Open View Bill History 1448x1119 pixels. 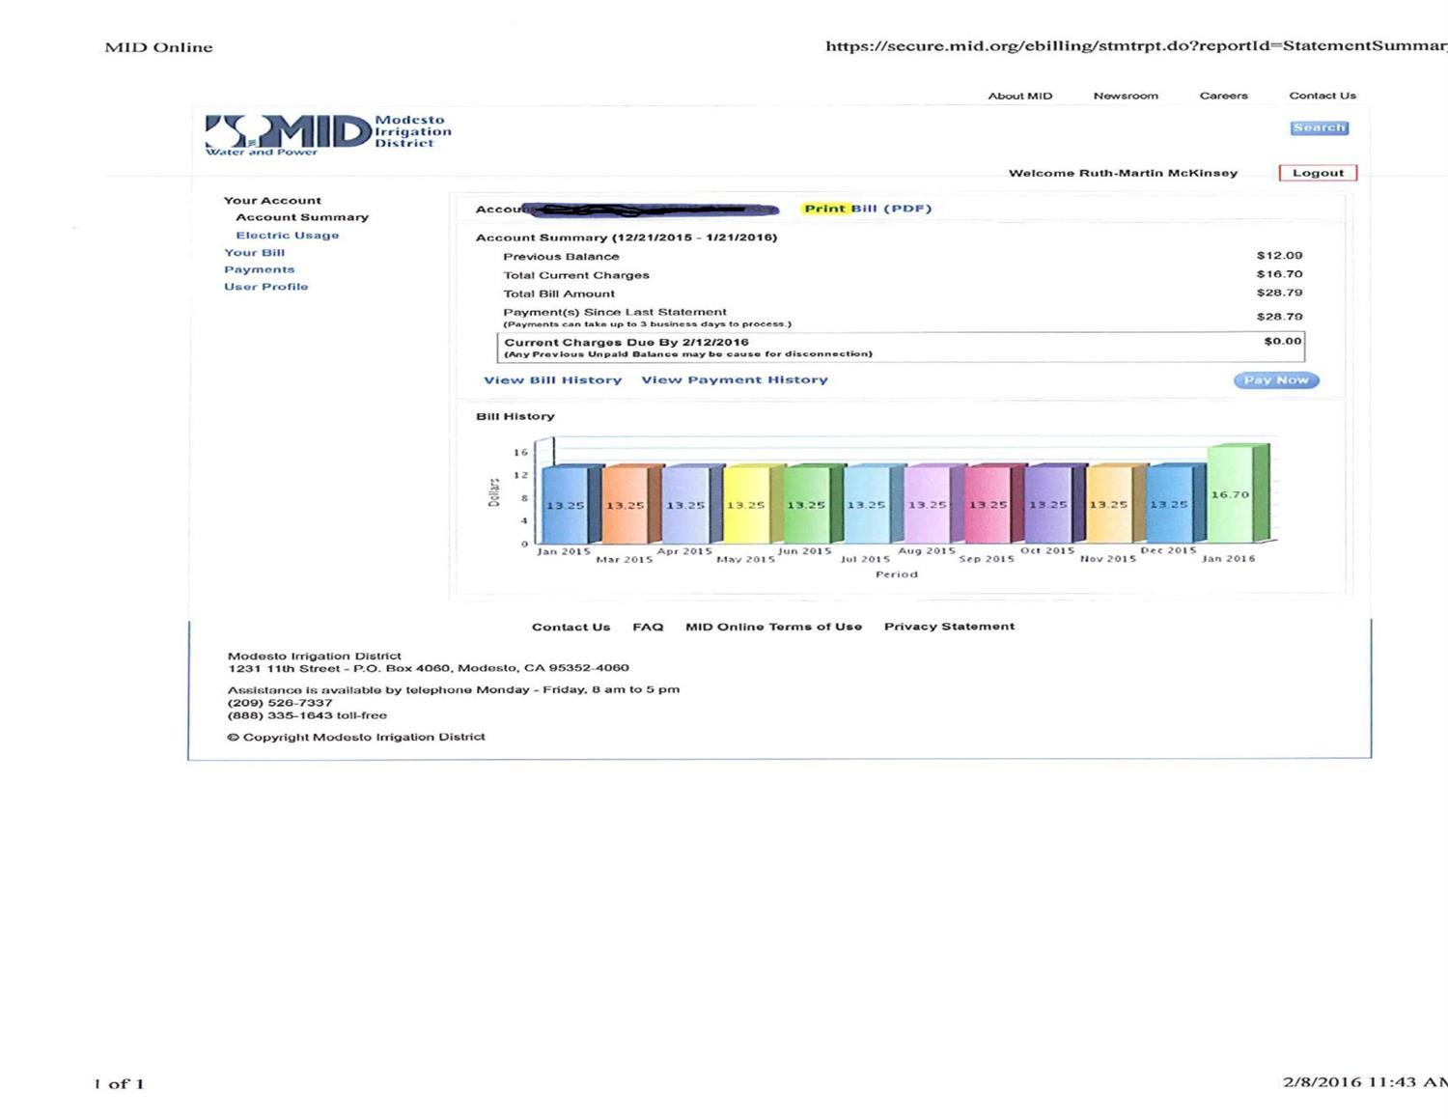coord(552,380)
